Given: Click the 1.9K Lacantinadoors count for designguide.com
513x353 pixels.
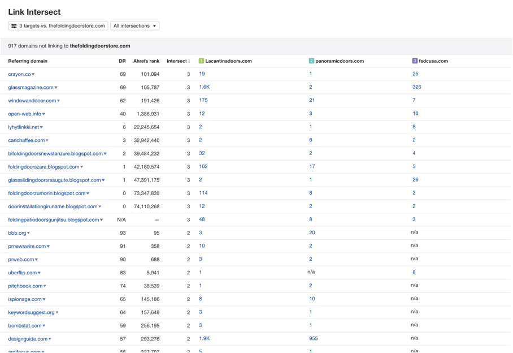Looking at the screenshot, I should 205,338.
